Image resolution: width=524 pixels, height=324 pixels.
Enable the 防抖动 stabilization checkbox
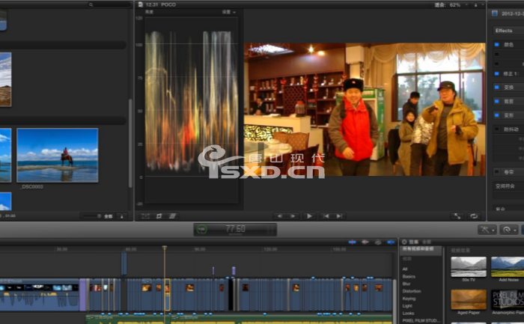(496, 129)
